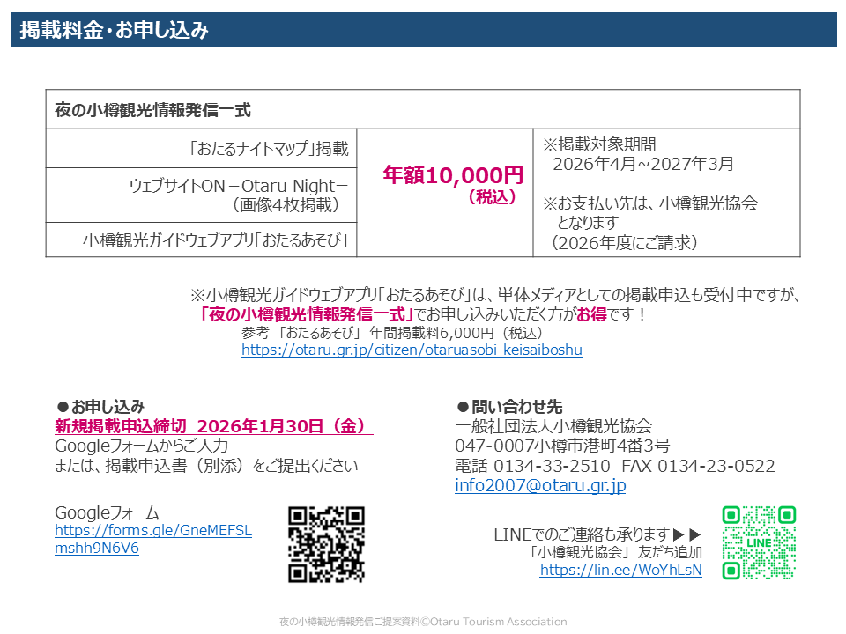Click the green LINE QR code
Viewport: 846px width, 634px height.
(x=759, y=542)
